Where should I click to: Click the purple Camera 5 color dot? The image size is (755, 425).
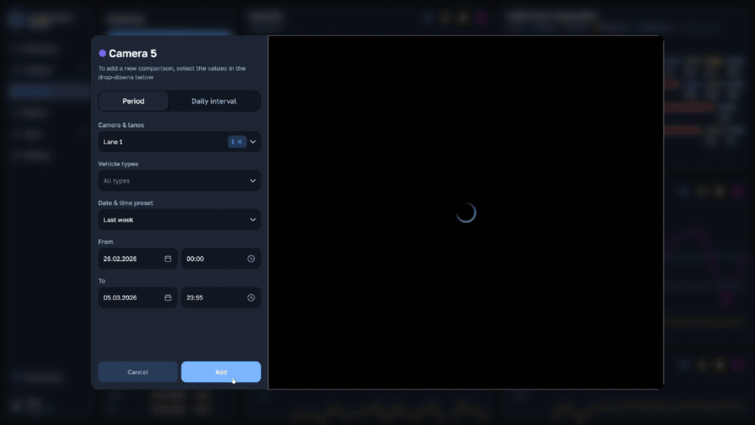pos(102,53)
